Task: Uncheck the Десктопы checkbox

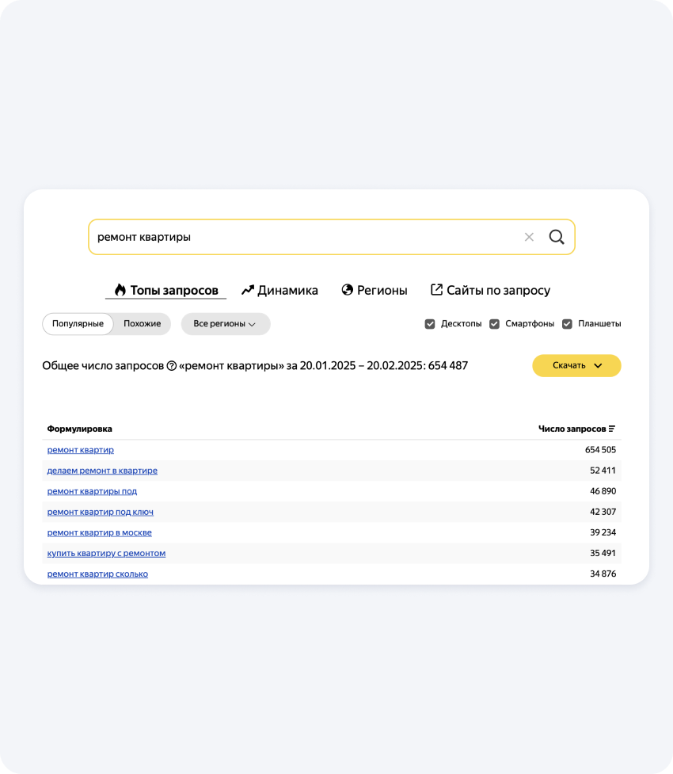Action: 430,324
